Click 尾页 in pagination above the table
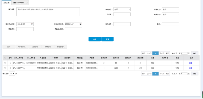The image size is (203, 99). pyautogui.click(x=167, y=53)
